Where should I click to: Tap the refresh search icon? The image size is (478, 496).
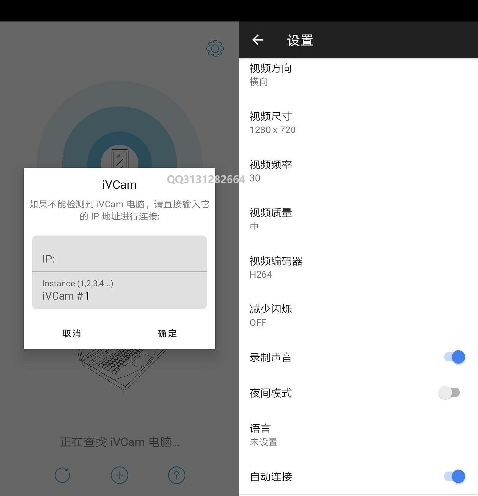tap(62, 475)
